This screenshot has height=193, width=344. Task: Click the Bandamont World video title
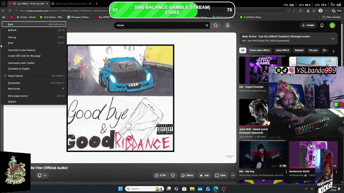(299, 172)
